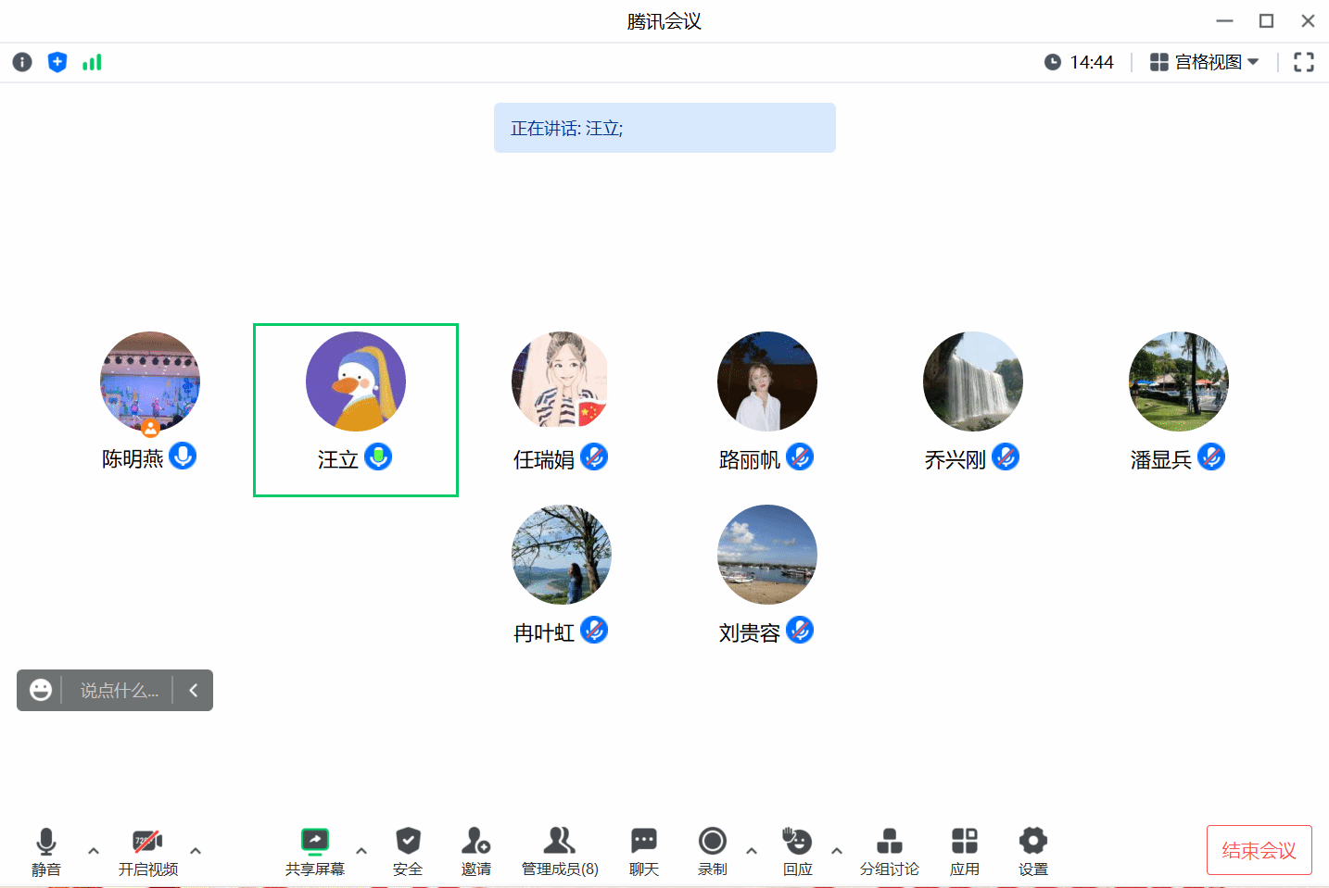This screenshot has width=1329, height=888.
Task: Open Breakout Rooms (分组讨论)
Action: pyautogui.click(x=889, y=851)
